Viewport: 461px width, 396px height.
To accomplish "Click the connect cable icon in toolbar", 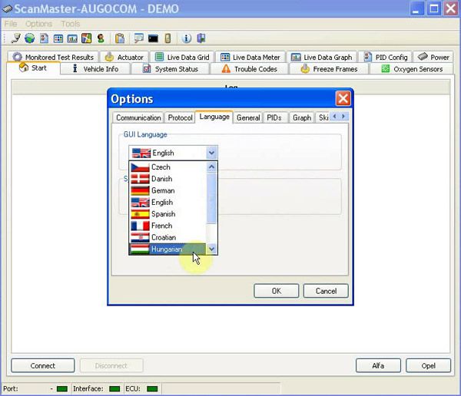I will pyautogui.click(x=17, y=38).
